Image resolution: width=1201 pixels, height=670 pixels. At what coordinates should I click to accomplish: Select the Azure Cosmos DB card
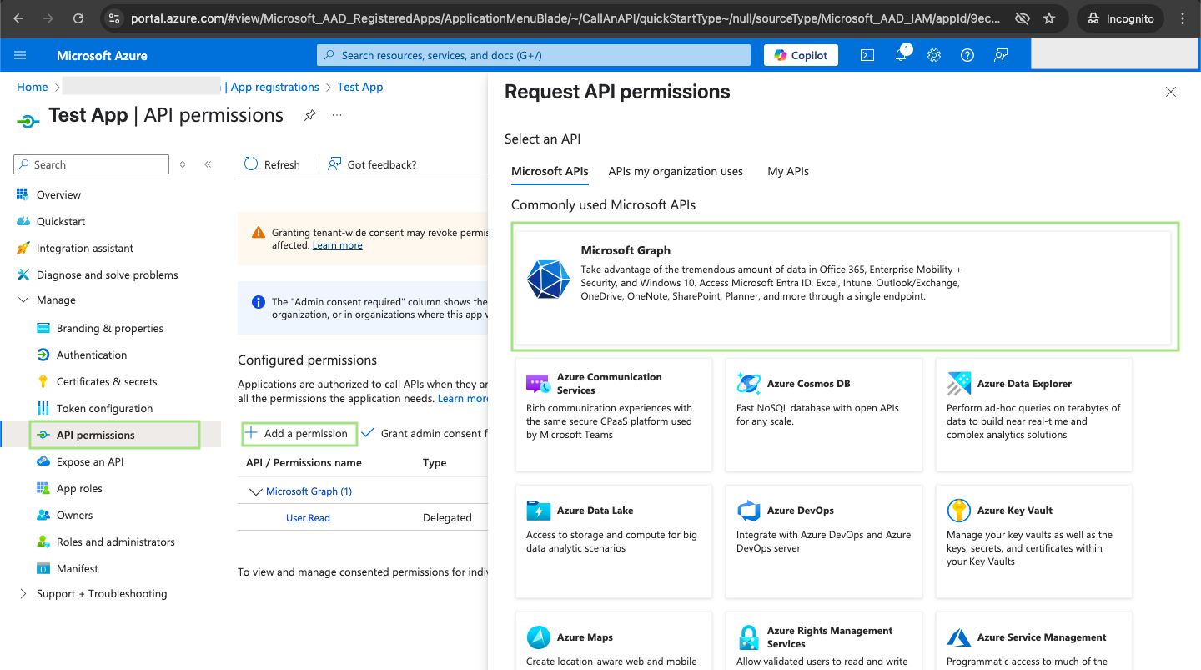(x=824, y=415)
